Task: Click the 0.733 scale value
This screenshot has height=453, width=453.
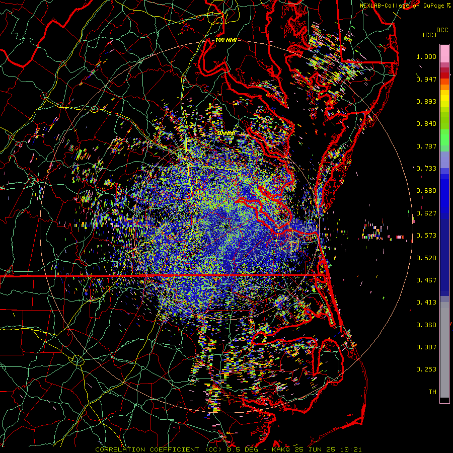Action: pyautogui.click(x=426, y=169)
